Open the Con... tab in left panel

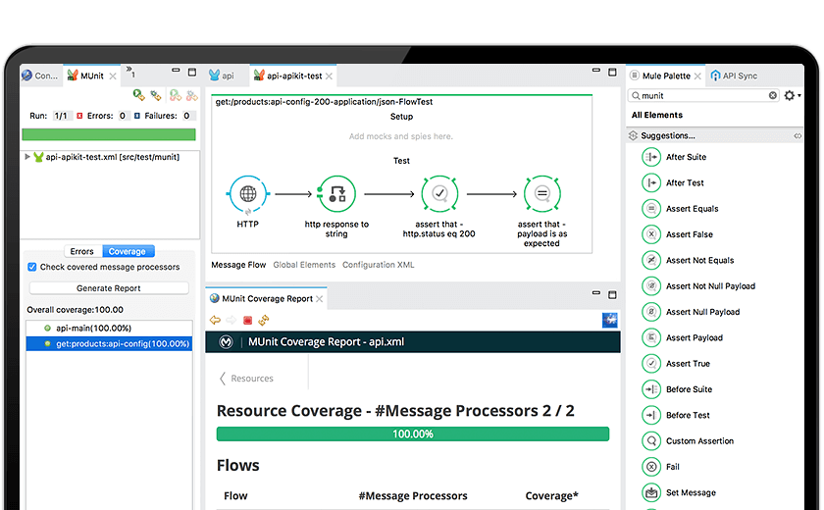pos(40,76)
